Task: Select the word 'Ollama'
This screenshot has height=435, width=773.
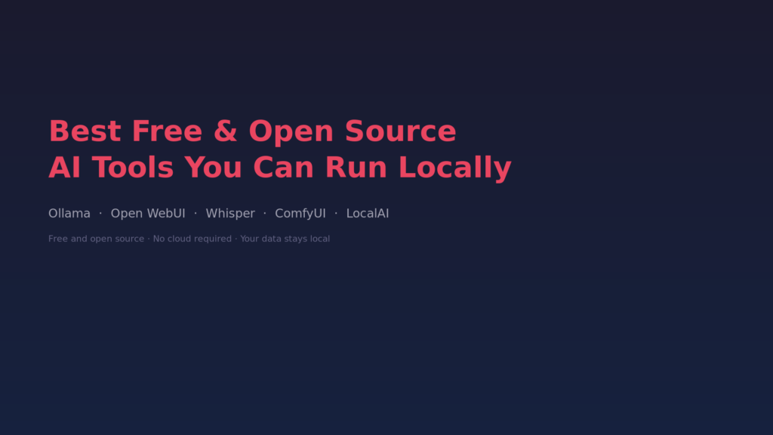Action: (x=69, y=214)
